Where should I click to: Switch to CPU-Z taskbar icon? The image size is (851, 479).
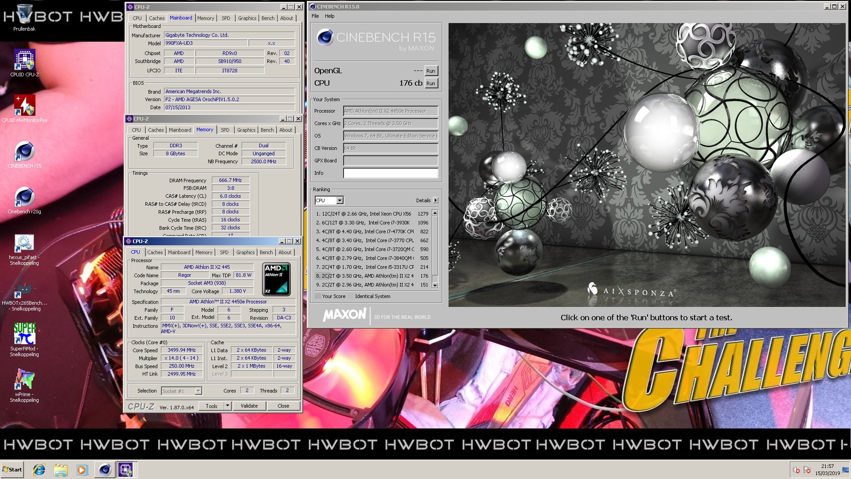[125, 470]
